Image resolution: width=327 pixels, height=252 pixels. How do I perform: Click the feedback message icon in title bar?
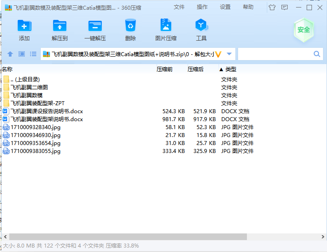tap(285, 8)
